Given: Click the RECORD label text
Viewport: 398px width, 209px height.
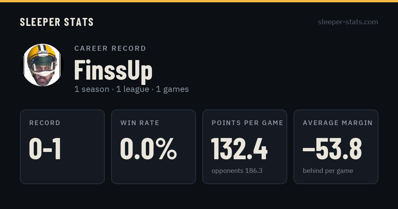Looking at the screenshot, I should click(45, 123).
